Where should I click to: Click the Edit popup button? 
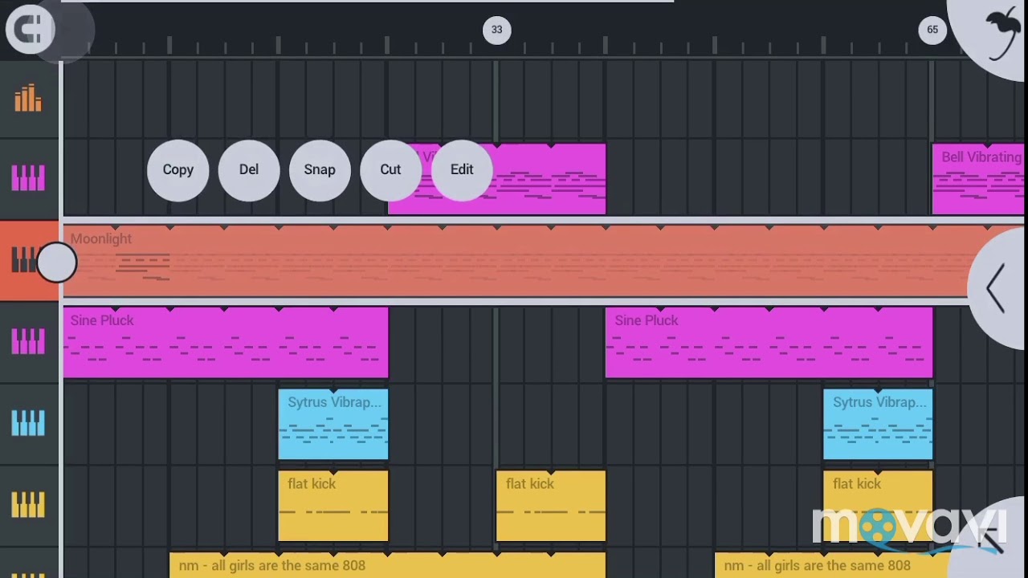coord(462,170)
